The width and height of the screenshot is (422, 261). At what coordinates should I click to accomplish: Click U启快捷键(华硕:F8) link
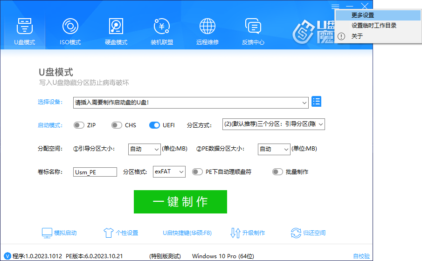(187, 233)
